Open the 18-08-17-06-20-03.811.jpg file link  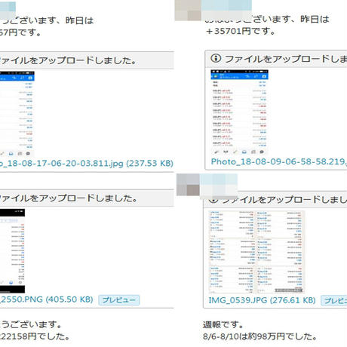(87, 163)
